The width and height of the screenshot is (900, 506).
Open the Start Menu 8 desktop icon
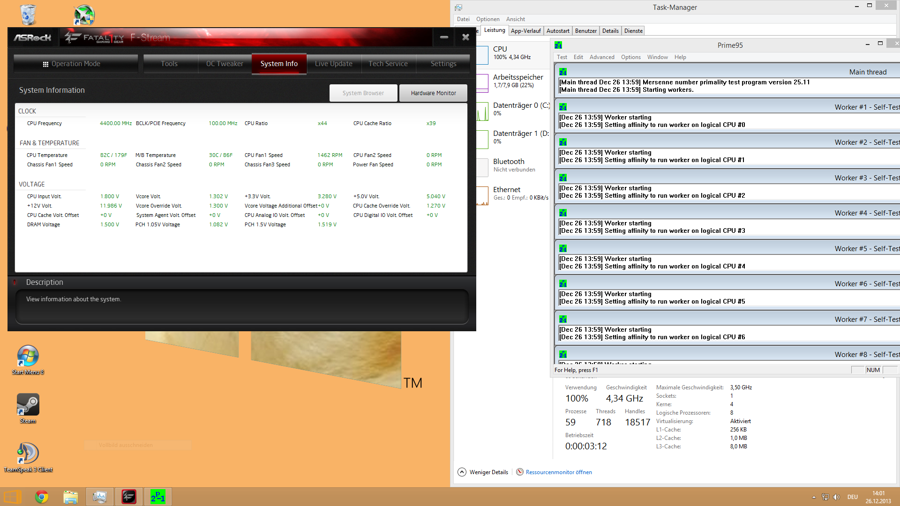28,356
